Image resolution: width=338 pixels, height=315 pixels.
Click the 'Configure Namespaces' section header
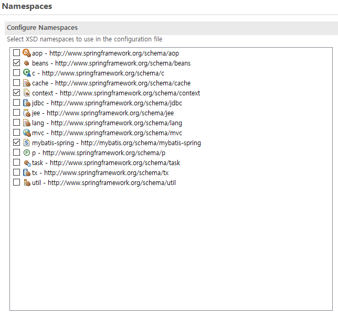coord(42,28)
